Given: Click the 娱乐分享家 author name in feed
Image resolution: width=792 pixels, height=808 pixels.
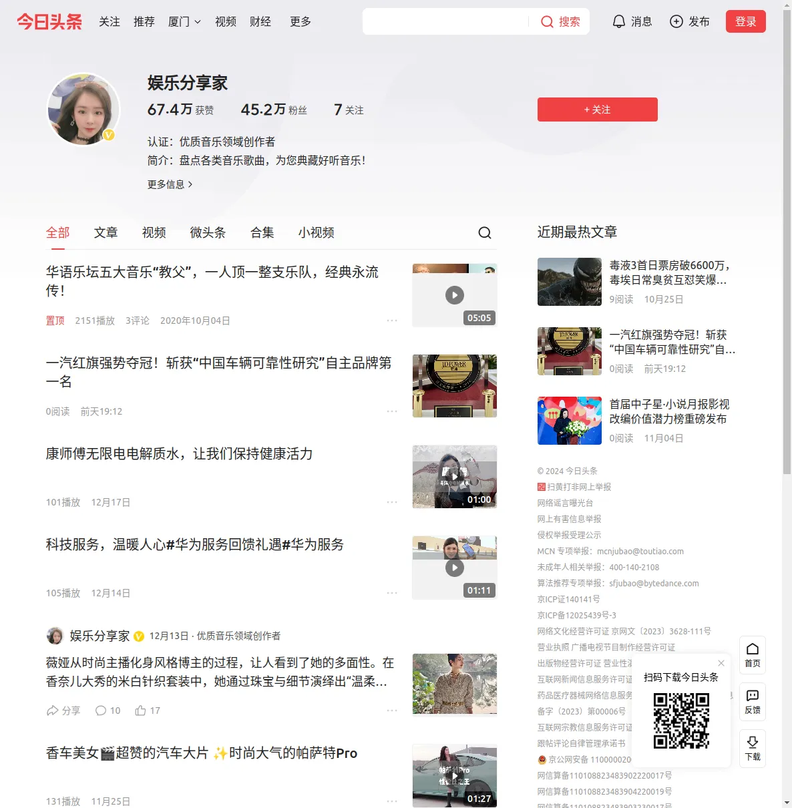Looking at the screenshot, I should point(100,636).
